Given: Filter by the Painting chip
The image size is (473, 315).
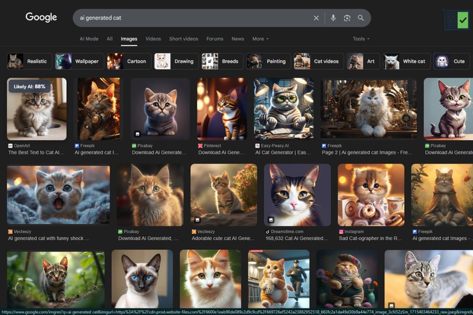Looking at the screenshot, I should [x=268, y=61].
